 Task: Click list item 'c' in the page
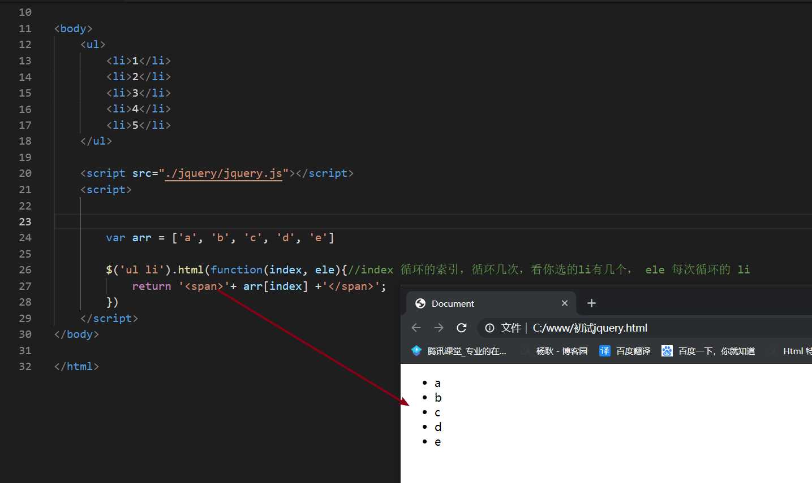(x=437, y=413)
